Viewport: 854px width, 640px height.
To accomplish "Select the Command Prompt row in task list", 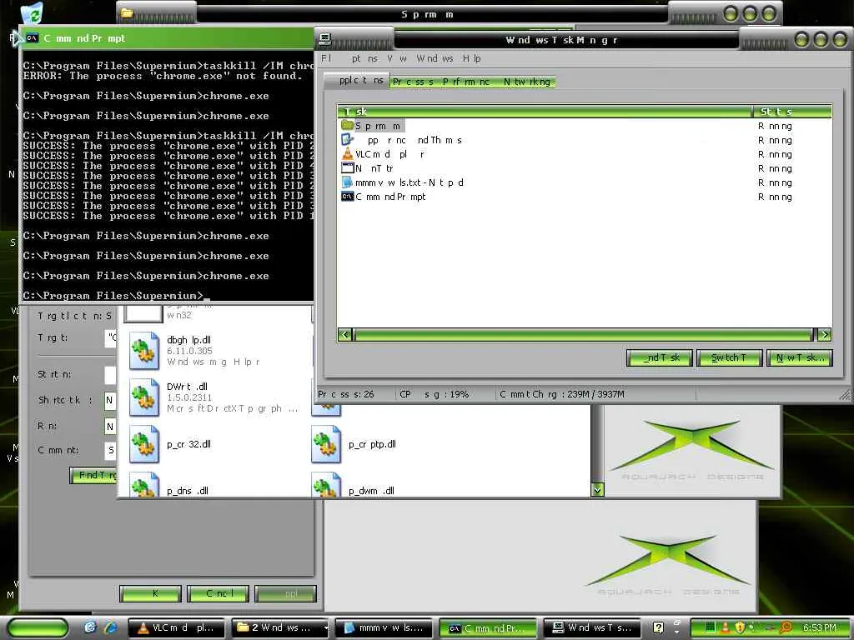I will coord(585,197).
